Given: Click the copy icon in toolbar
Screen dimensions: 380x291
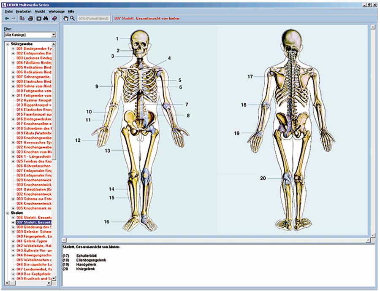Looking at the screenshot, I should [x=22, y=19].
